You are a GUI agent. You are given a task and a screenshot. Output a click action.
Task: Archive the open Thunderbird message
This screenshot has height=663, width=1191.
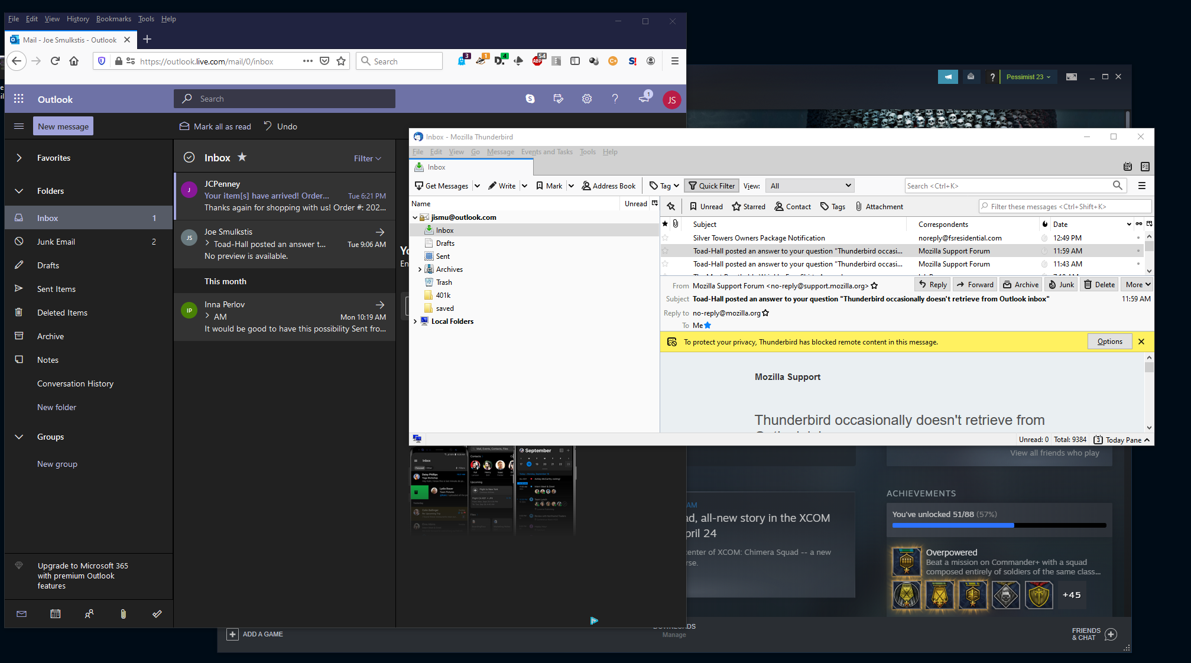(1021, 285)
